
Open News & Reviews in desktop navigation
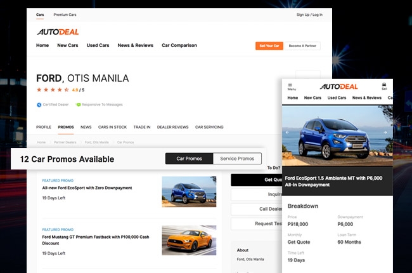click(x=135, y=45)
